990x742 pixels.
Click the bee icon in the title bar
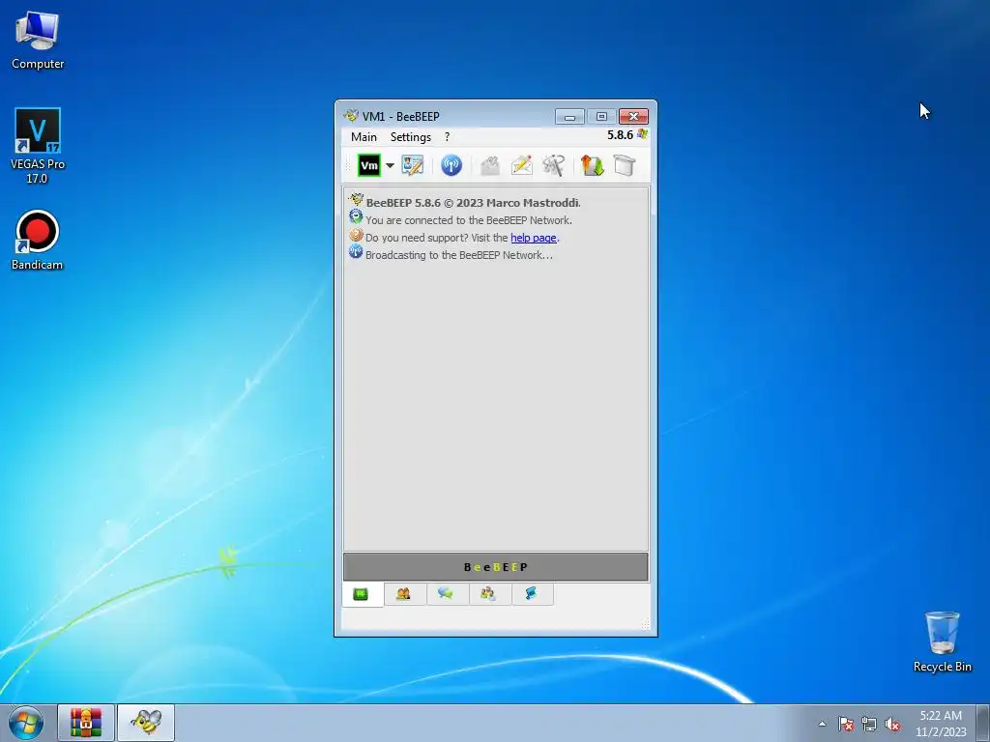pos(350,116)
